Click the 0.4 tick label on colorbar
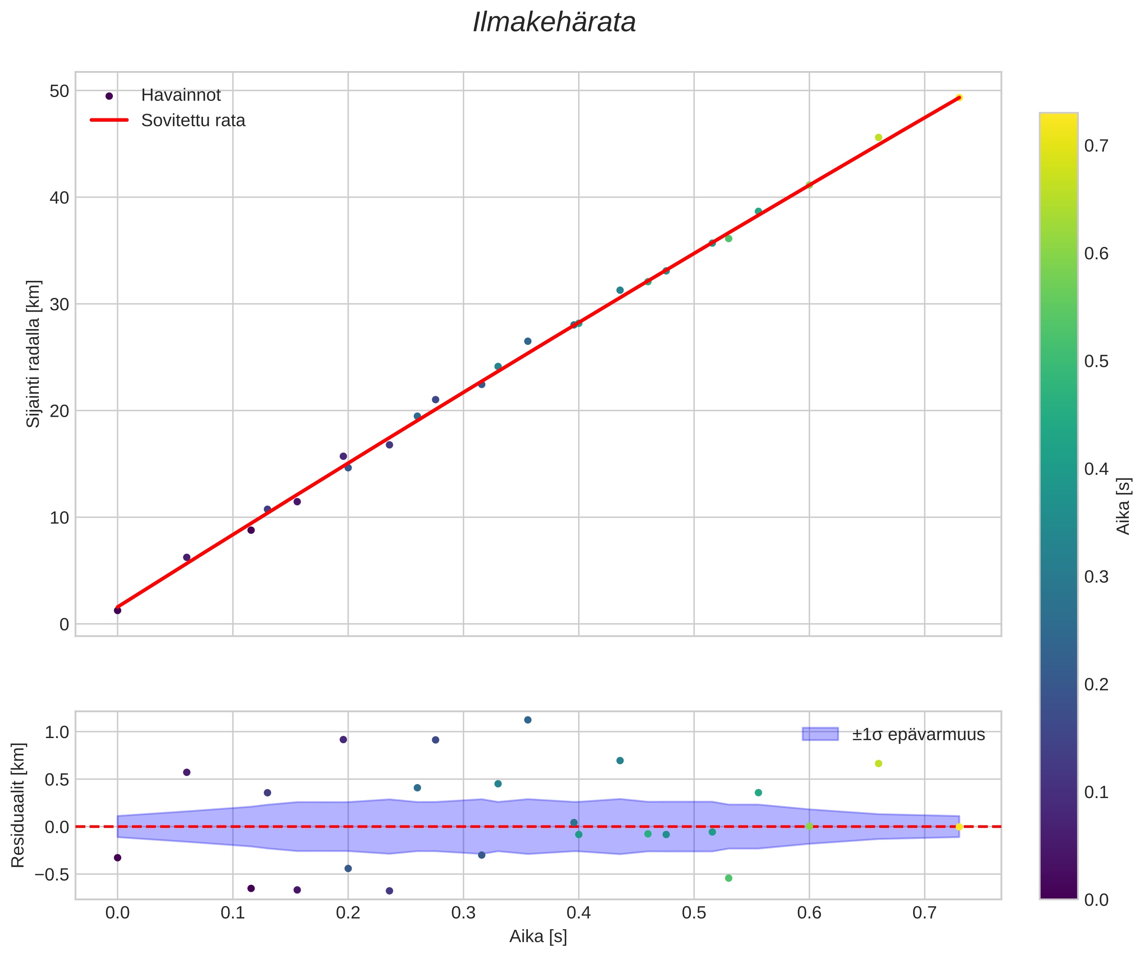 (x=1096, y=469)
